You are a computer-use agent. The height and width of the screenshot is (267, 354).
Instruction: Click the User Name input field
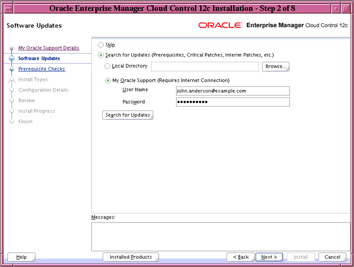pos(233,91)
